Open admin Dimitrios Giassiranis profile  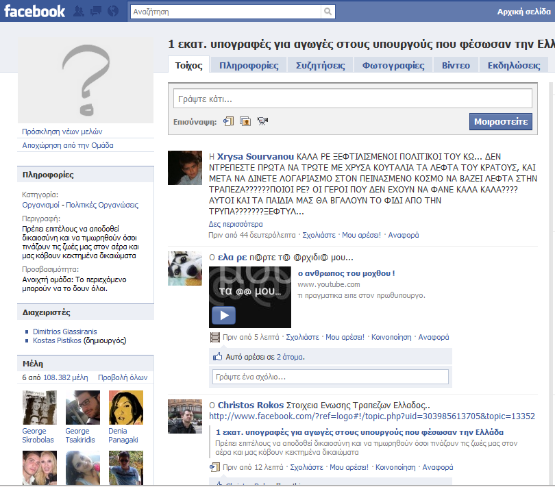click(65, 332)
